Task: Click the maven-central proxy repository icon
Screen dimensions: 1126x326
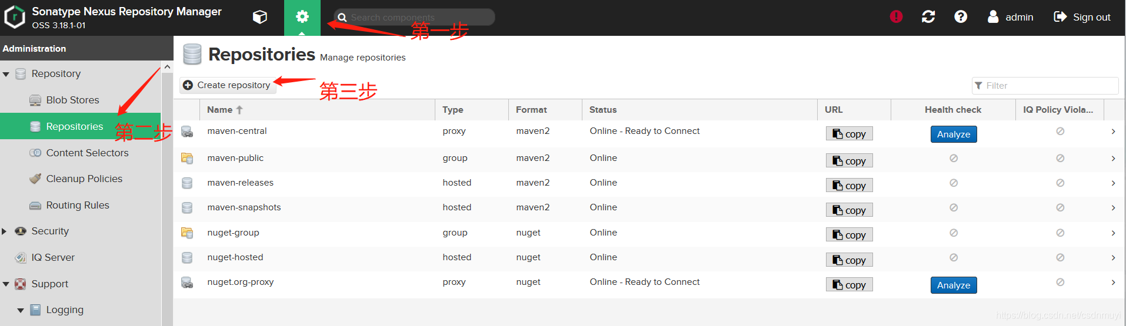Action: pyautogui.click(x=187, y=132)
